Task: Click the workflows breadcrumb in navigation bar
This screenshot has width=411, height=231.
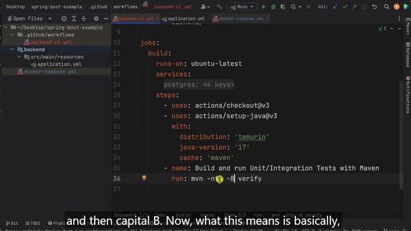Action: tap(125, 7)
